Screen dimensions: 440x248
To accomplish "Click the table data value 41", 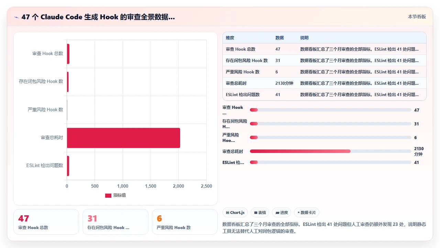I will pos(278,95).
